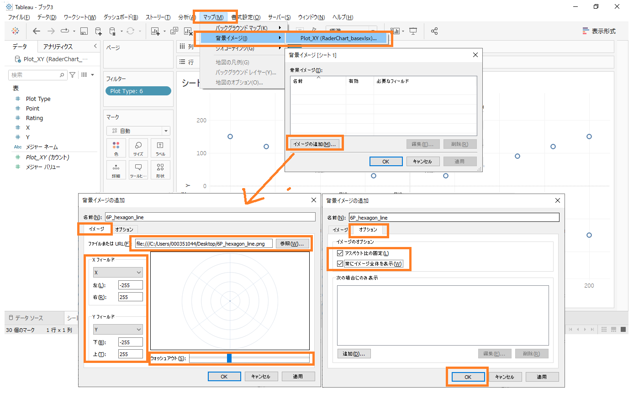This screenshot has width=644, height=399.
Task: Click the file or URL path field
Action: (x=204, y=244)
